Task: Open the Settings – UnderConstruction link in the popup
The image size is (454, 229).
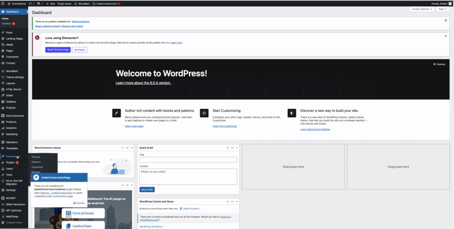Action: [x=56, y=193]
